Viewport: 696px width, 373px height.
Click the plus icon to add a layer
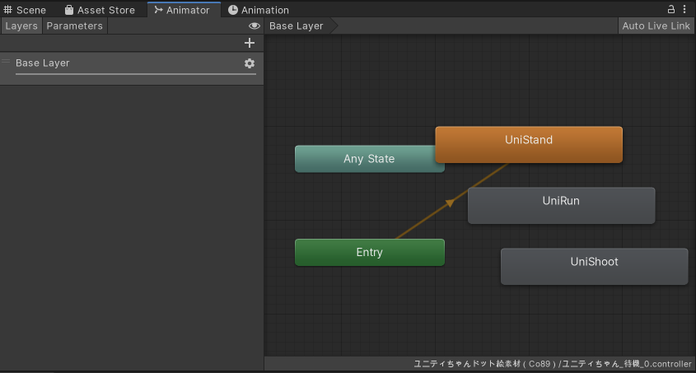coord(250,43)
